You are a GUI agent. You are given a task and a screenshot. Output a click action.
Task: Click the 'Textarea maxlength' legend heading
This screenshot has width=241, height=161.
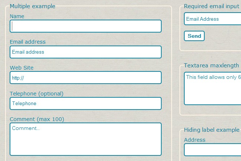[x=211, y=66]
